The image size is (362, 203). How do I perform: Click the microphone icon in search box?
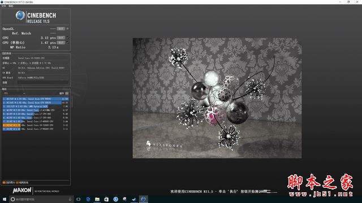click(70, 199)
